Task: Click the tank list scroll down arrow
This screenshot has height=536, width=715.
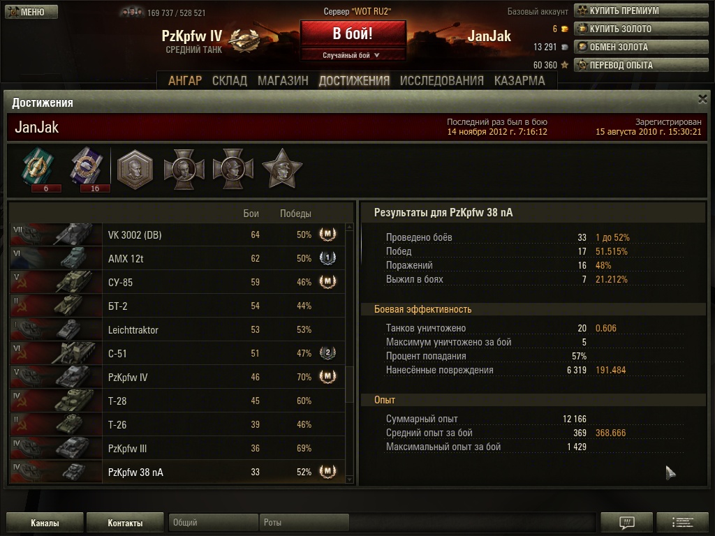Action: (x=350, y=479)
